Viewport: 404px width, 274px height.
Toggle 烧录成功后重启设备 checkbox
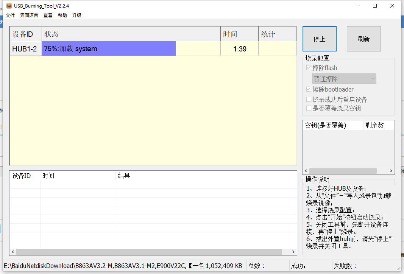click(309, 100)
